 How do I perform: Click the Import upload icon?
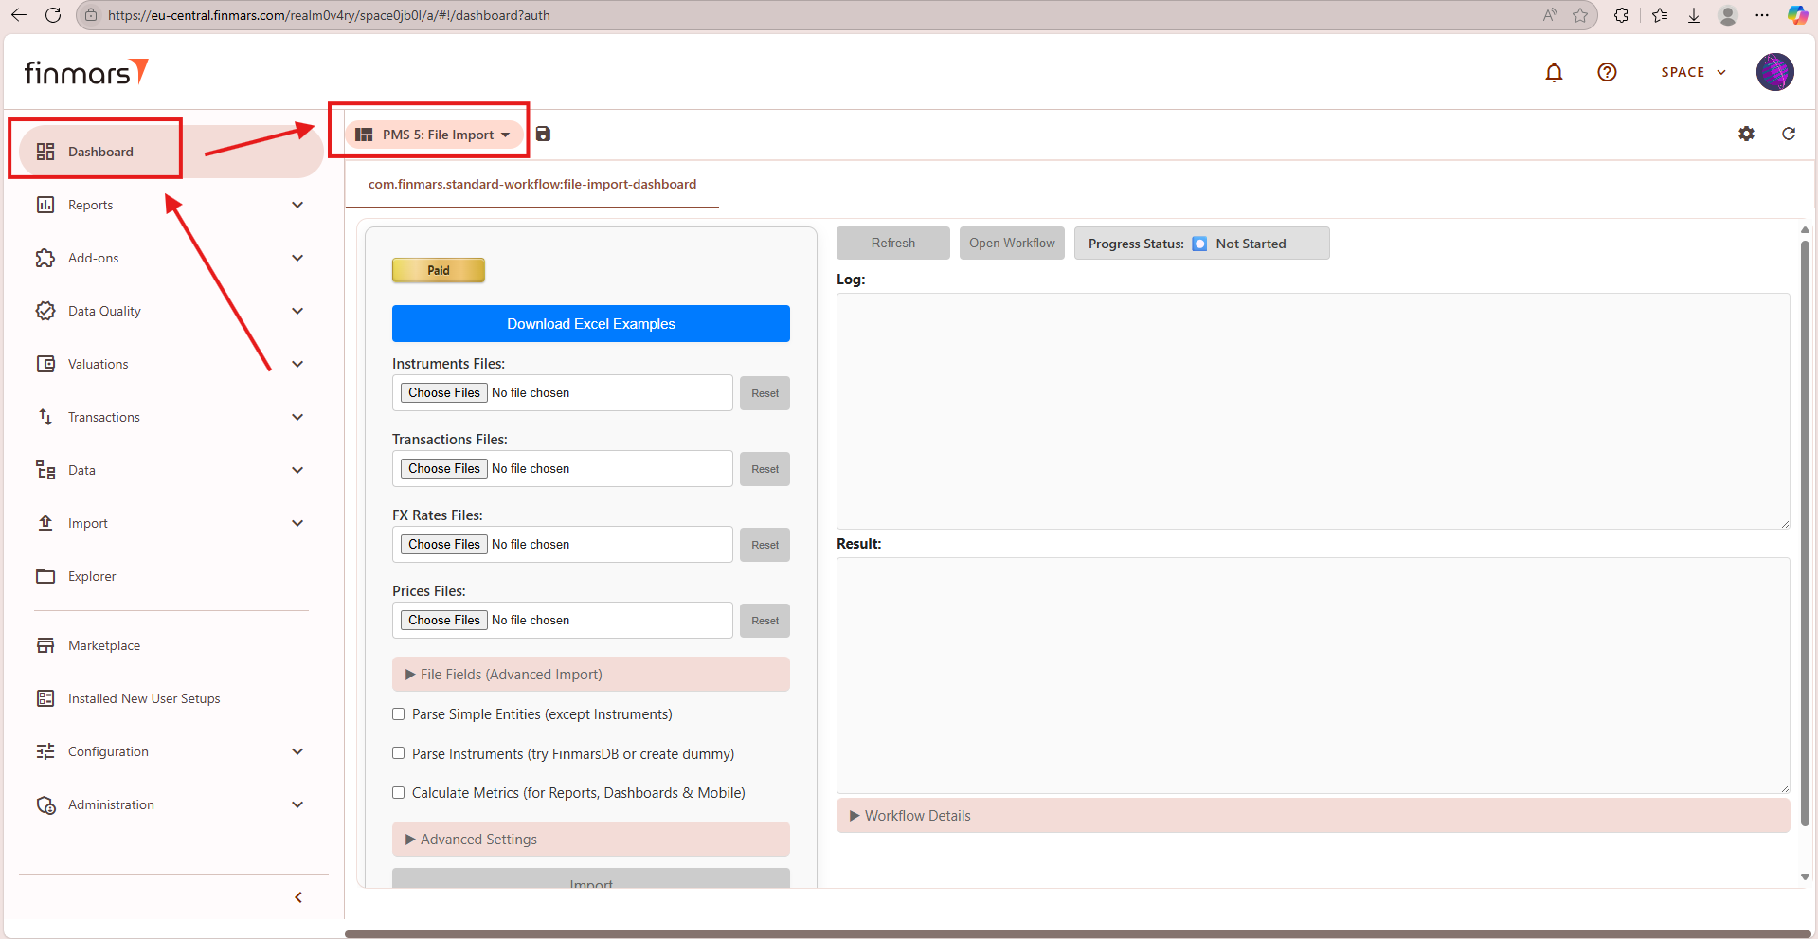point(45,523)
